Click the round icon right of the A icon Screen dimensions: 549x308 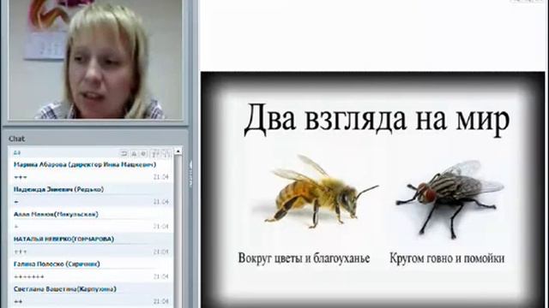(143, 154)
